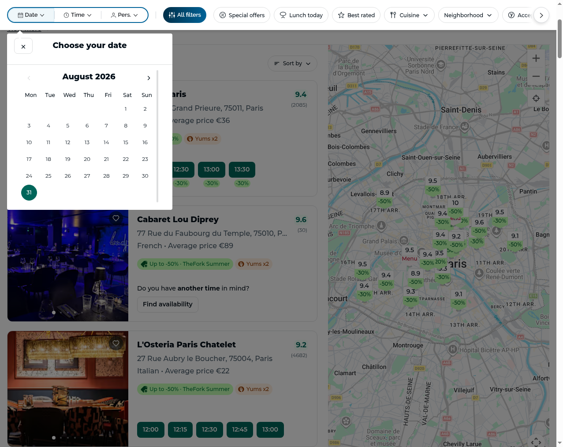Click map marker 8.9 near Levallois

[384, 197]
